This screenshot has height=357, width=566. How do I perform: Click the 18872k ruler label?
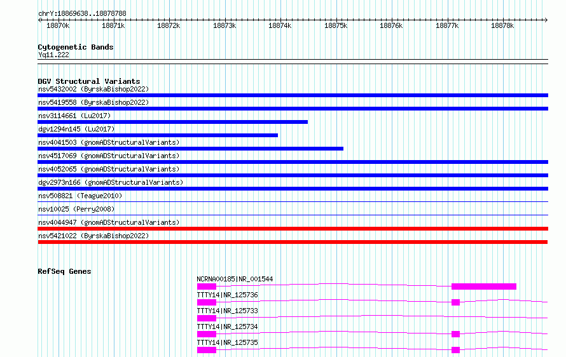point(169,25)
